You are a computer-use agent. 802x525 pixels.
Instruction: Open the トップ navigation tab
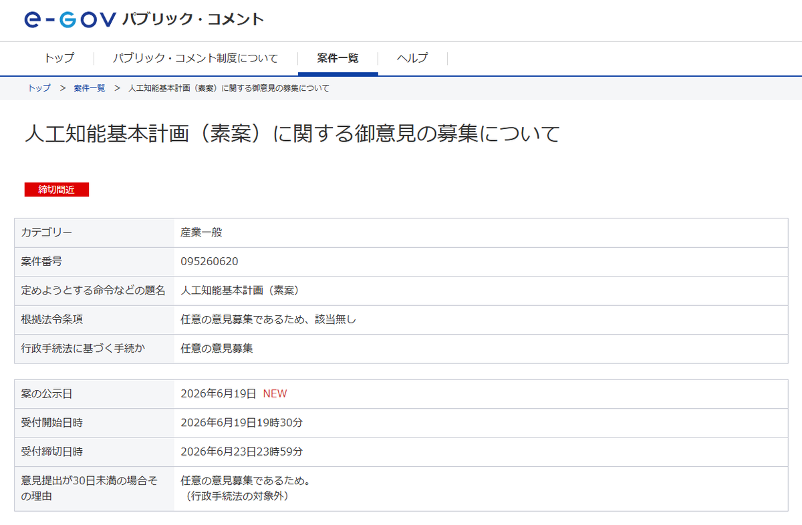59,58
